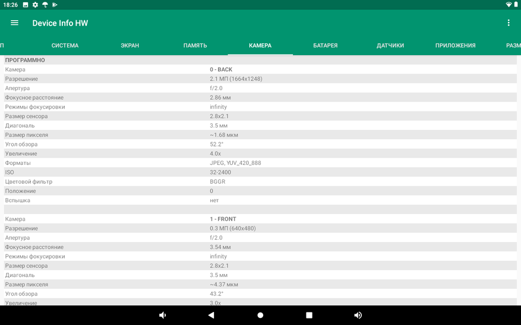Image resolution: width=521 pixels, height=325 pixels.
Task: Tap the image notification status icon
Action: pos(26,5)
